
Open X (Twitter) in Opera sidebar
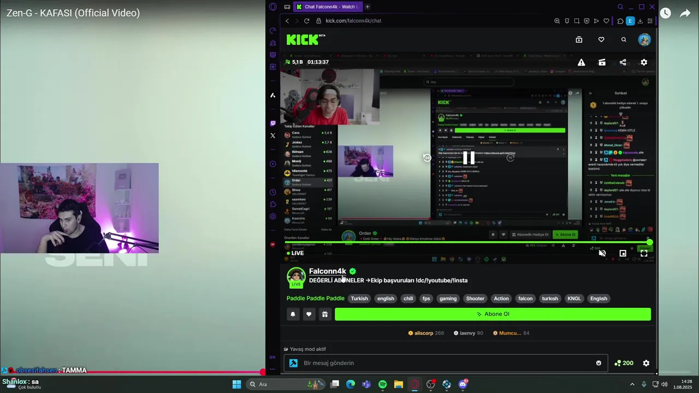(273, 135)
